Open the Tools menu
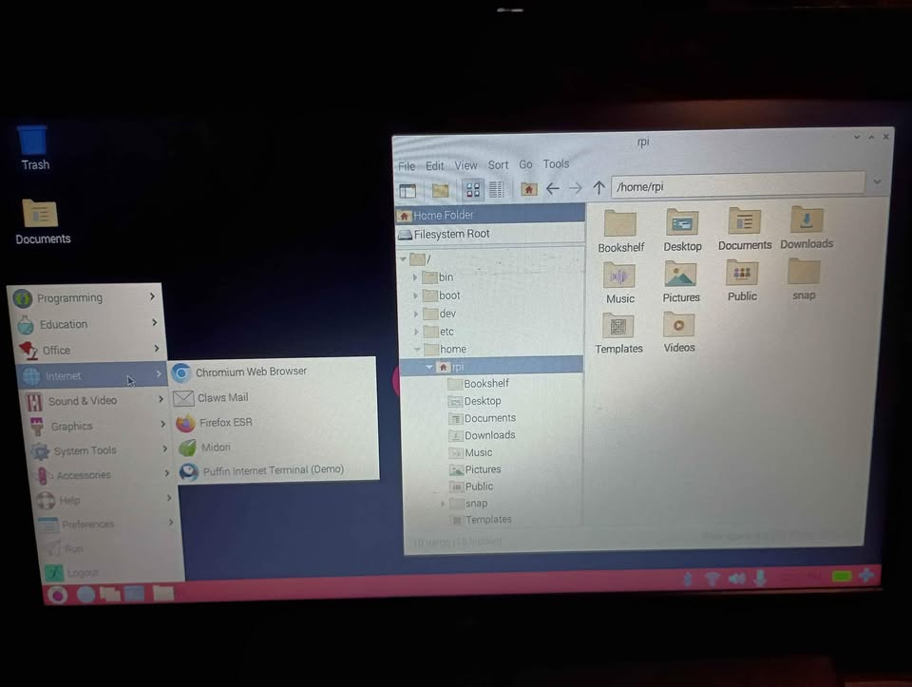Screen dimensions: 912x687 (556, 164)
